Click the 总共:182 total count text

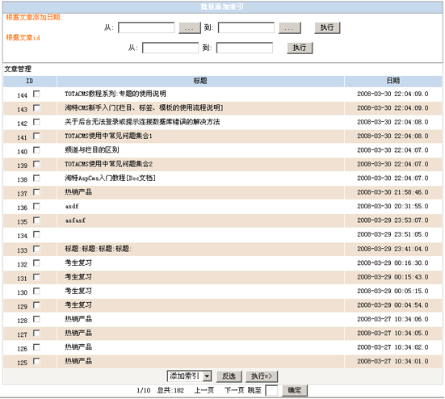tap(170, 391)
